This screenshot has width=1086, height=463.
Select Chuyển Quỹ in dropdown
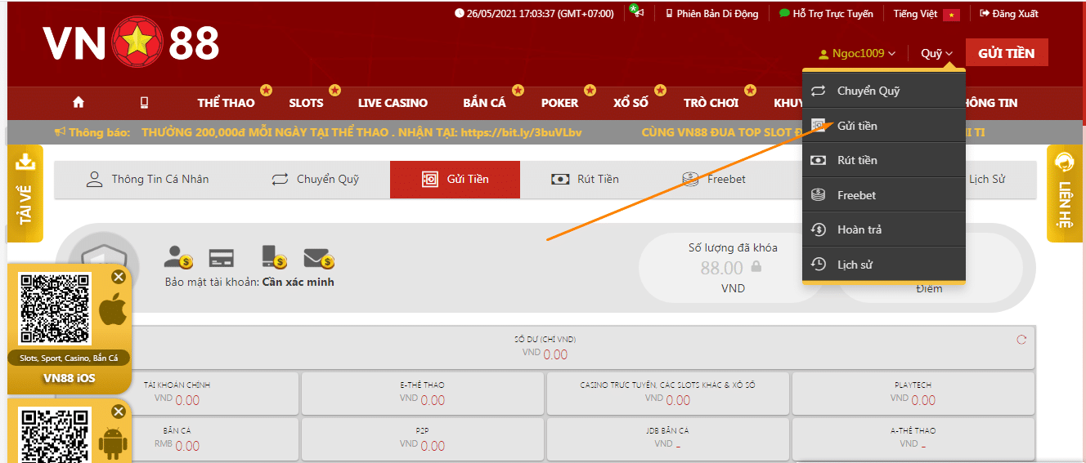click(x=884, y=91)
